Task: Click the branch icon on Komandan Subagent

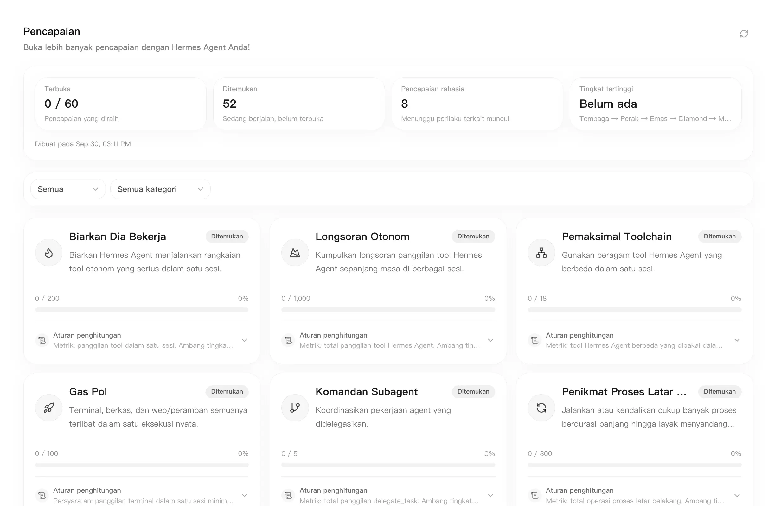Action: click(295, 408)
